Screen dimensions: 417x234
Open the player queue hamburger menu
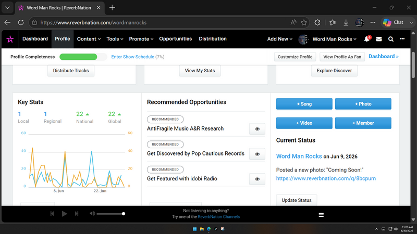(321, 215)
